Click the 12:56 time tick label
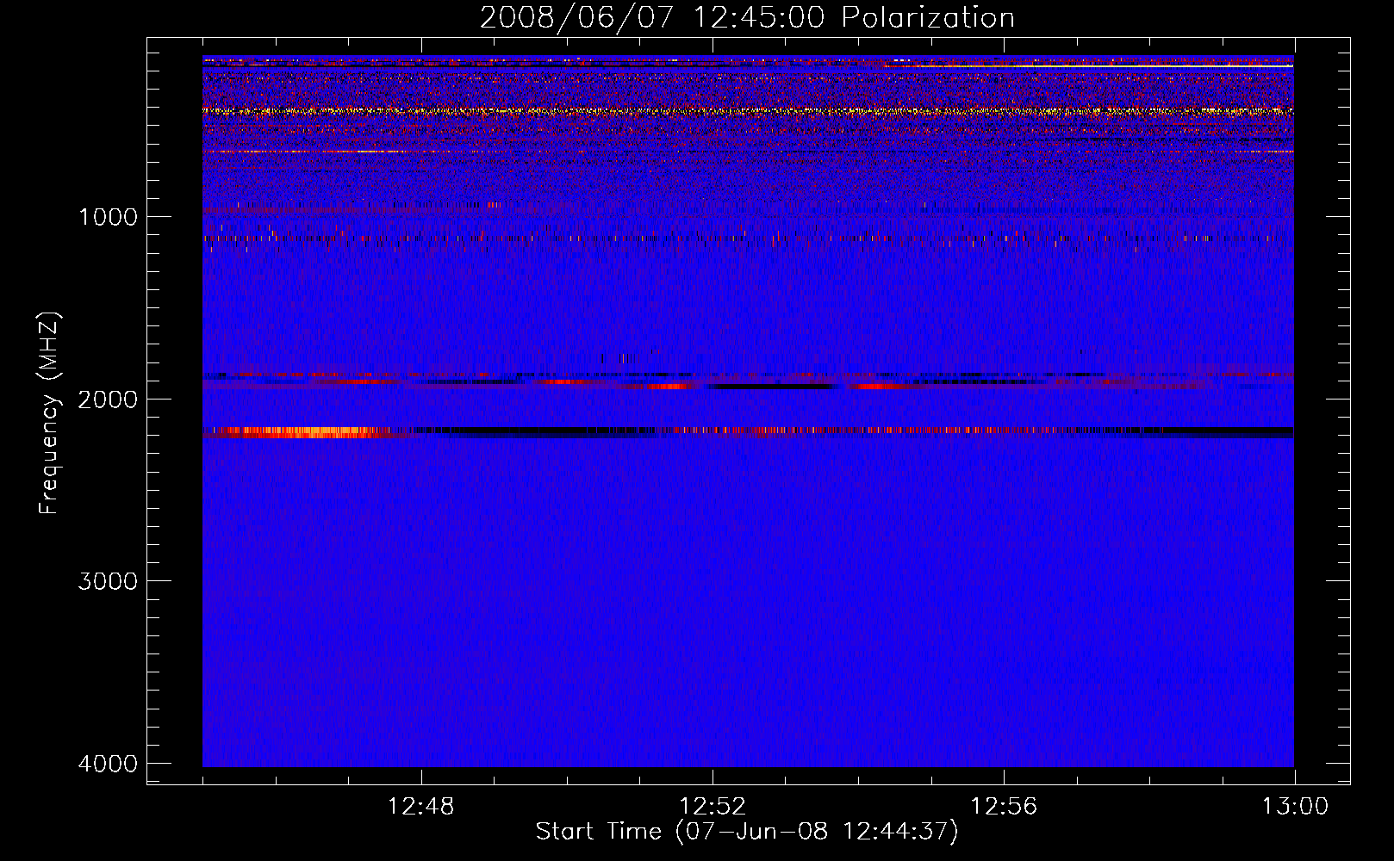This screenshot has height=861, width=1394. (x=1004, y=807)
